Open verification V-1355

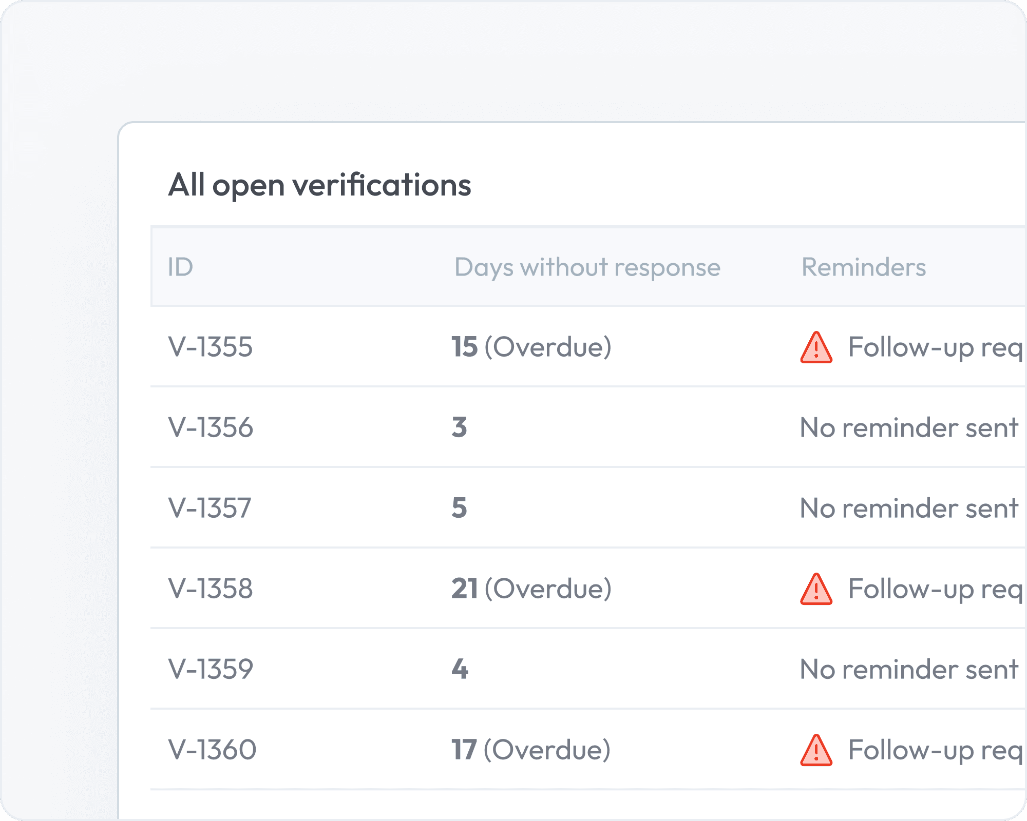pos(211,347)
